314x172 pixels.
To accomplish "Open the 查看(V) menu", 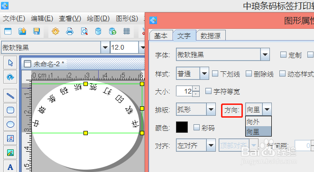I will coord(70,18).
